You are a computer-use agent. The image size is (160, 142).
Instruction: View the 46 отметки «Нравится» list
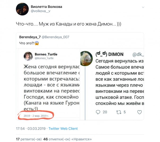68,139
